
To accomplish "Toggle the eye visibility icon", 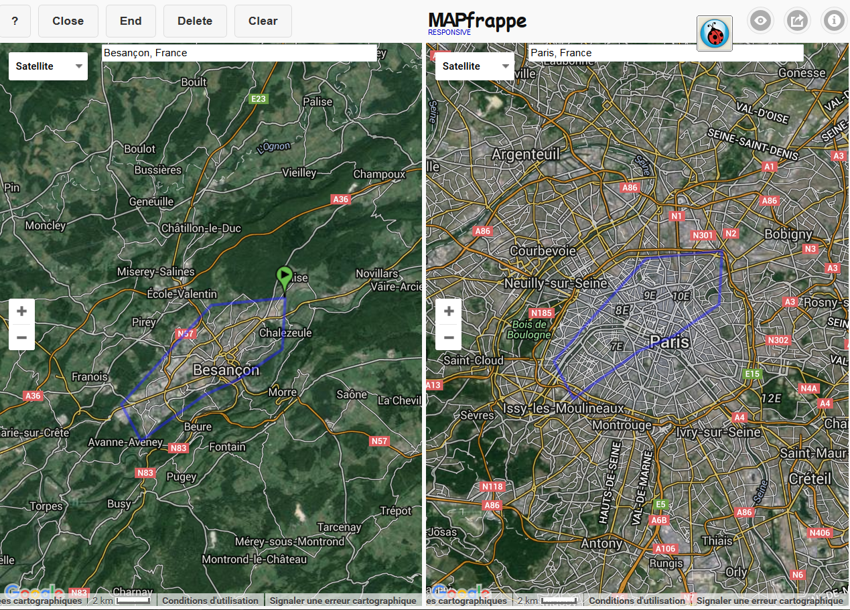I will click(x=760, y=21).
